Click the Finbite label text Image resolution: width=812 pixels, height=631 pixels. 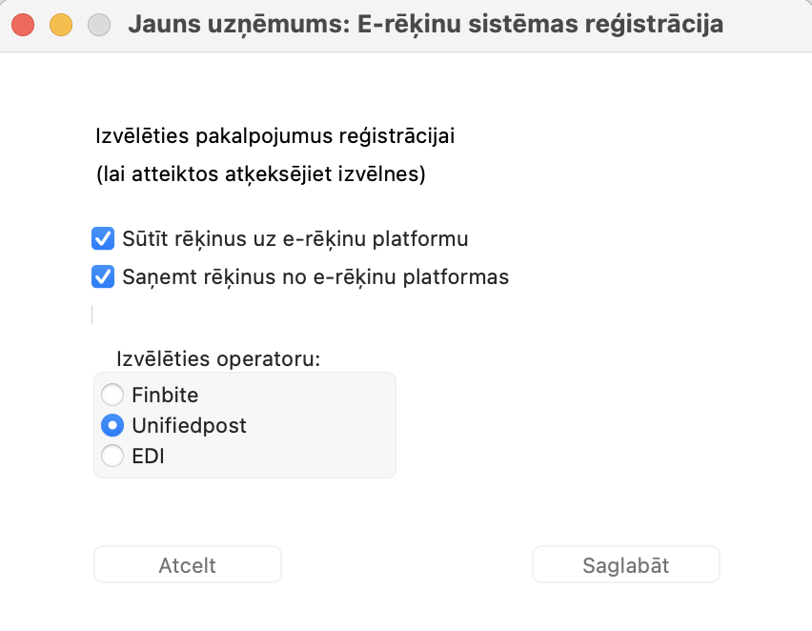click(x=165, y=395)
